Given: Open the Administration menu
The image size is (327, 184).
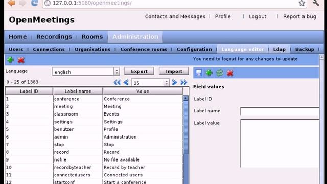Looking at the screenshot, I should 135,37.
